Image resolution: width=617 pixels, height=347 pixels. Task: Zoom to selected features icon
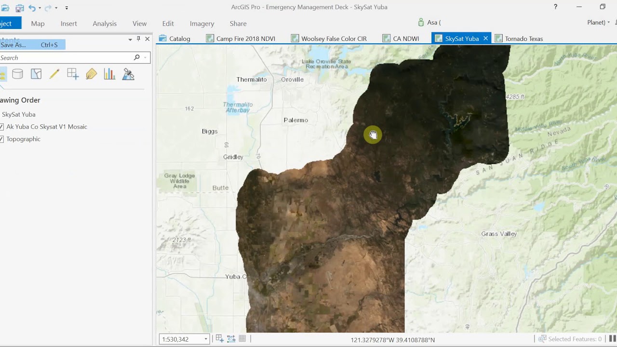click(x=542, y=339)
